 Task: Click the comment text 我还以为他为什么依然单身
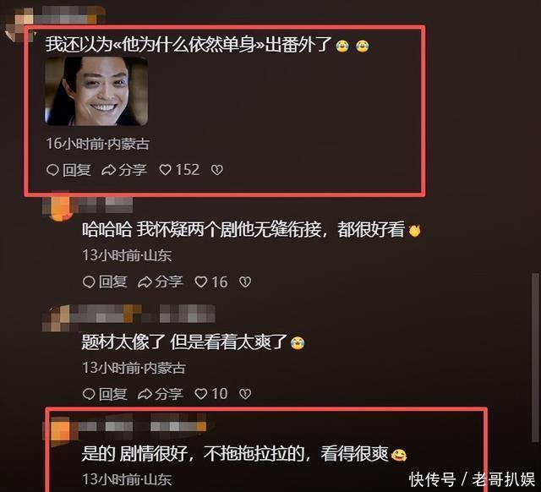(x=189, y=45)
